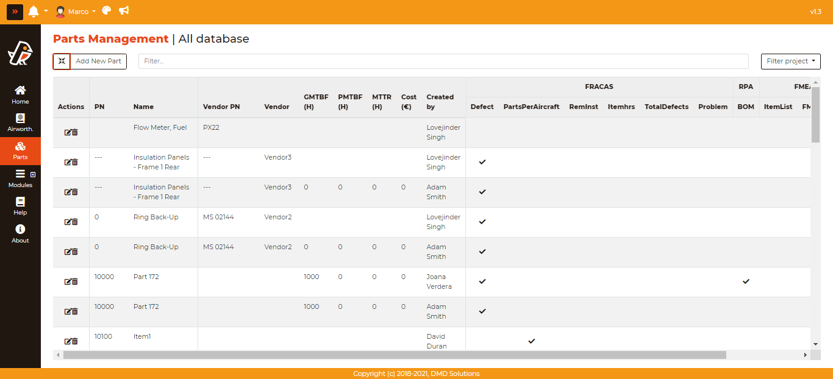The image size is (833, 379).
Task: Open the Help page in sidebar
Action: (x=20, y=206)
